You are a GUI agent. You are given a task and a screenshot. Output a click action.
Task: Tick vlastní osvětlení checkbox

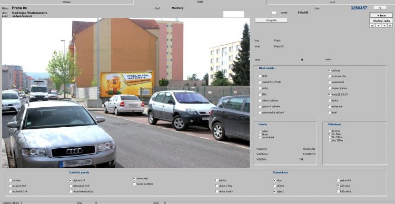[x=134, y=184]
